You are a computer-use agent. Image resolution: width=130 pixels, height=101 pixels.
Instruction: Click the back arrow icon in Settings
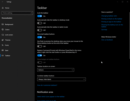pos(3,2)
